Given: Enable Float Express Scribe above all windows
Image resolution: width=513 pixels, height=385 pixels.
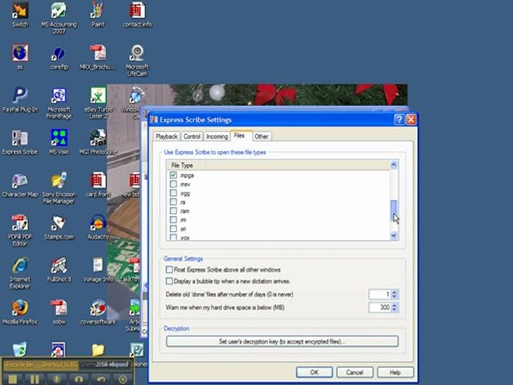Looking at the screenshot, I should 169,269.
